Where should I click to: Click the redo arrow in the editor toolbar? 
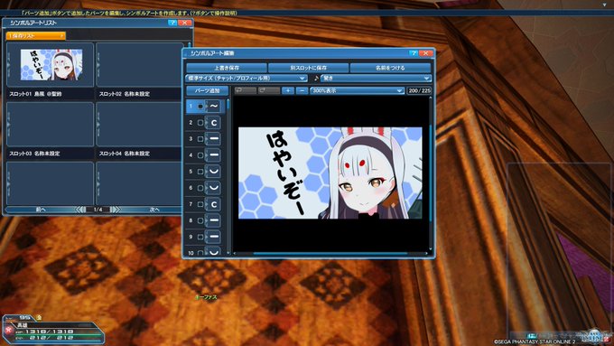tap(269, 90)
